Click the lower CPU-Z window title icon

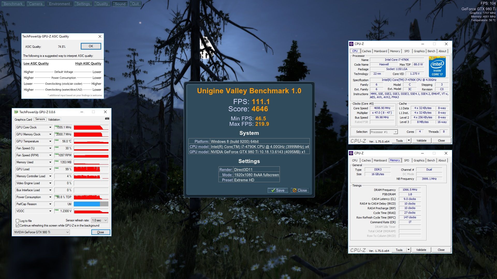351,153
